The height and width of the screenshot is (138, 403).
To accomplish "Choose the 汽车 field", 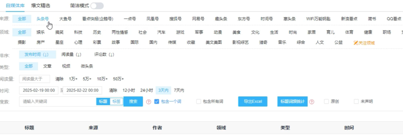I will 162,32.
